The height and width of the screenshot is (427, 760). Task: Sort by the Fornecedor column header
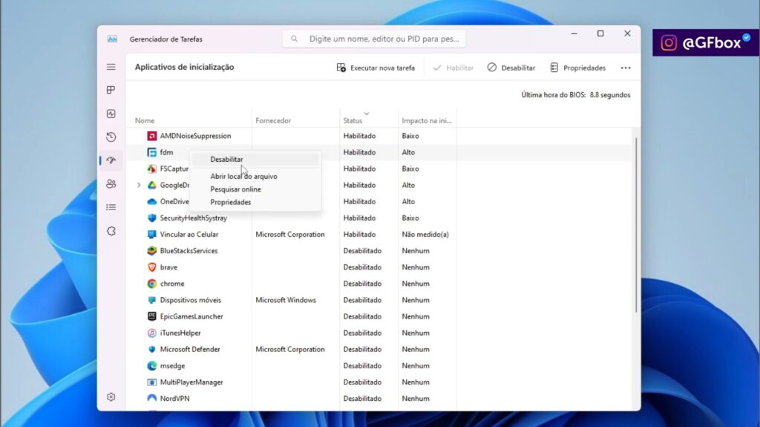click(273, 121)
